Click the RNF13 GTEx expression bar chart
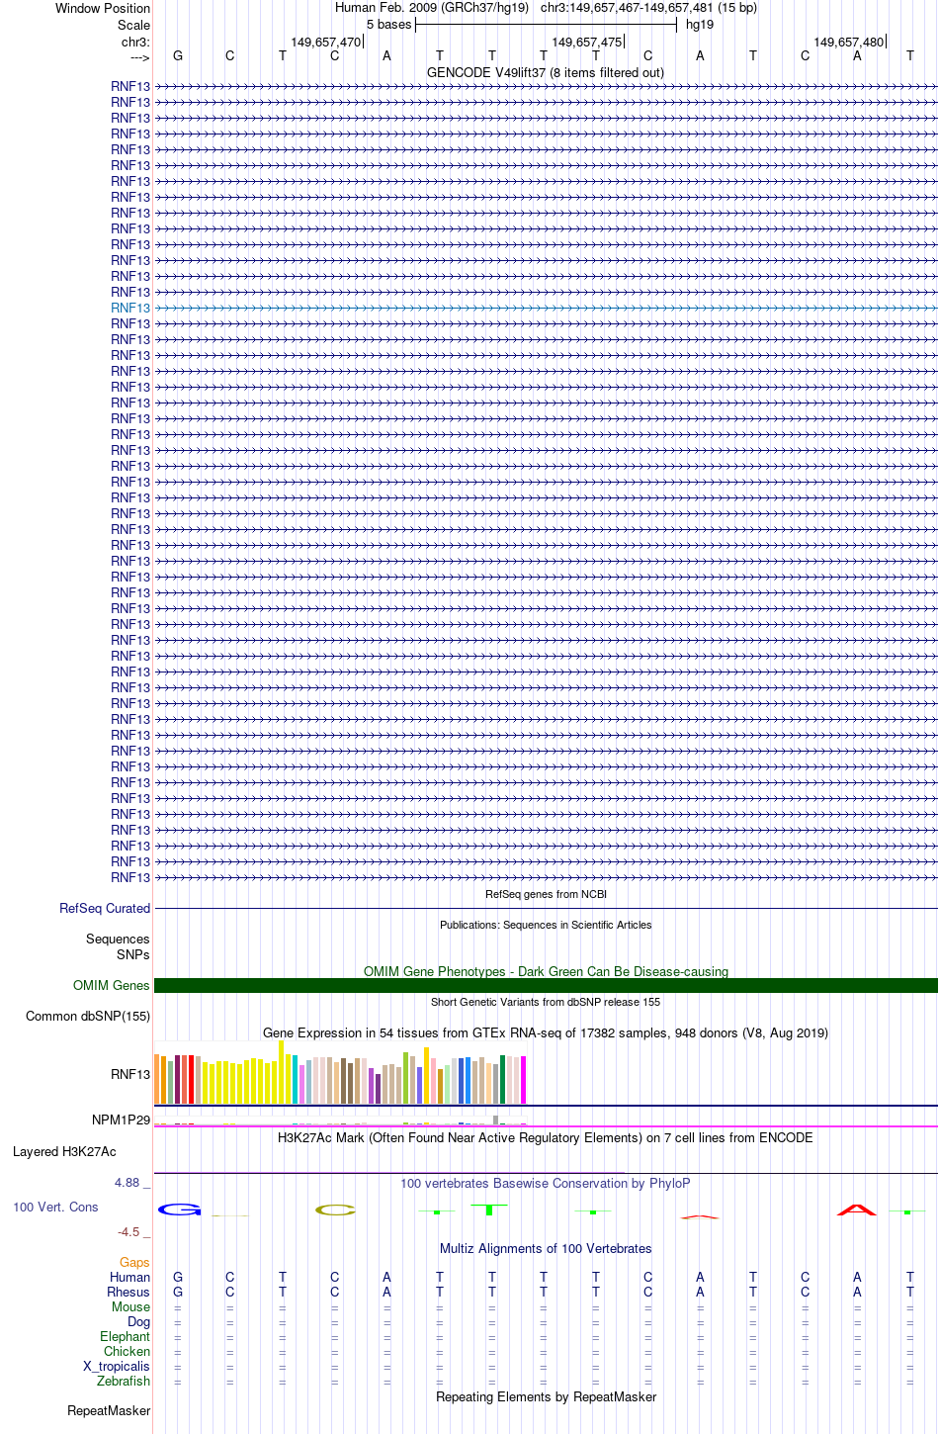Screen dimensions: 939x1434 point(341,1072)
